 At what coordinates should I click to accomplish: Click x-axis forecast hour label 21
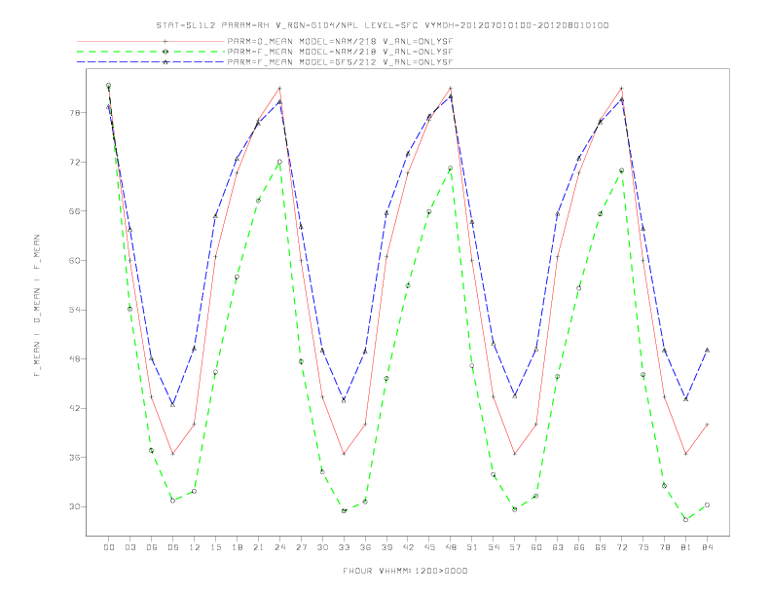(258, 547)
